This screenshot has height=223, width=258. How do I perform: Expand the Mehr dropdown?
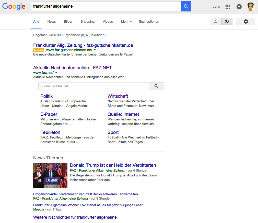pos(126,22)
